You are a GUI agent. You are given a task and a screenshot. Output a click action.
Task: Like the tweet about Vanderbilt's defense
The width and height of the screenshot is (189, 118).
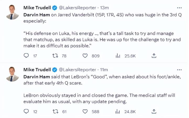(x=85, y=56)
